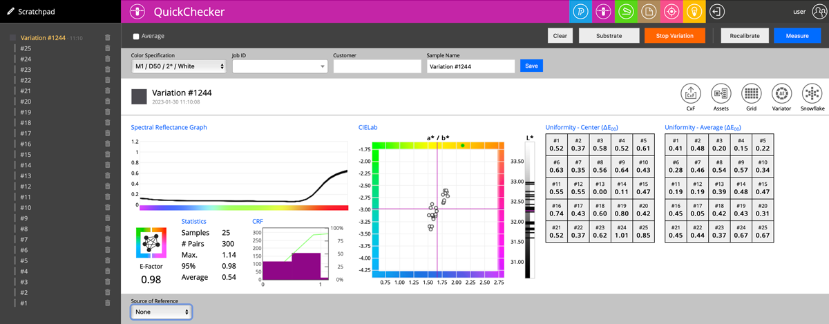Click Uniformity Average cell #11 value 0.19
The height and width of the screenshot is (324, 829).
click(x=676, y=188)
